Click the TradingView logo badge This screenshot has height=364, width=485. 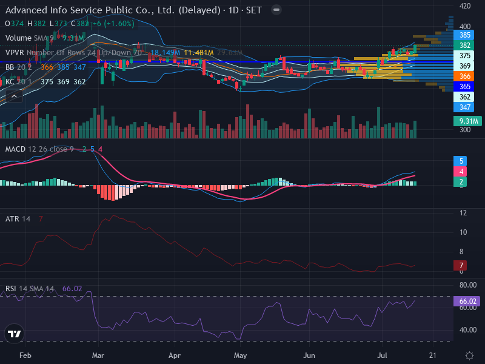pyautogui.click(x=14, y=334)
